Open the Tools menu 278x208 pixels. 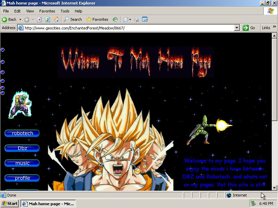tap(65, 11)
